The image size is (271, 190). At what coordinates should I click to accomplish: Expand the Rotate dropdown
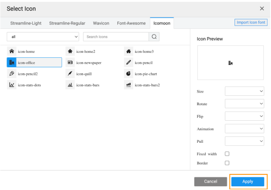(244, 104)
